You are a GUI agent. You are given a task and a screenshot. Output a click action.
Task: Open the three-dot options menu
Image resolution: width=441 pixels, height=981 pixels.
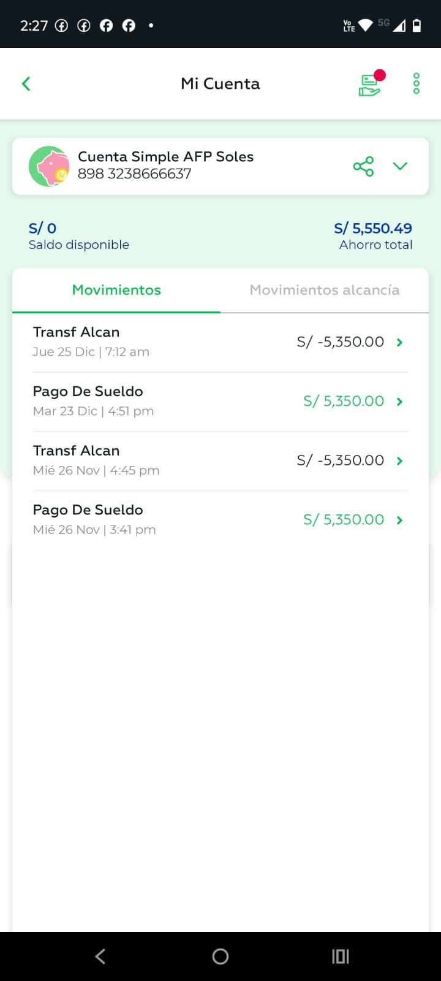click(x=417, y=84)
